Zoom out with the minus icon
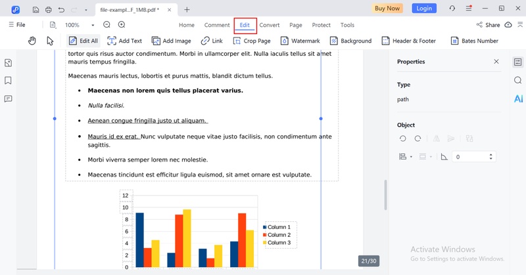 pos(107,24)
